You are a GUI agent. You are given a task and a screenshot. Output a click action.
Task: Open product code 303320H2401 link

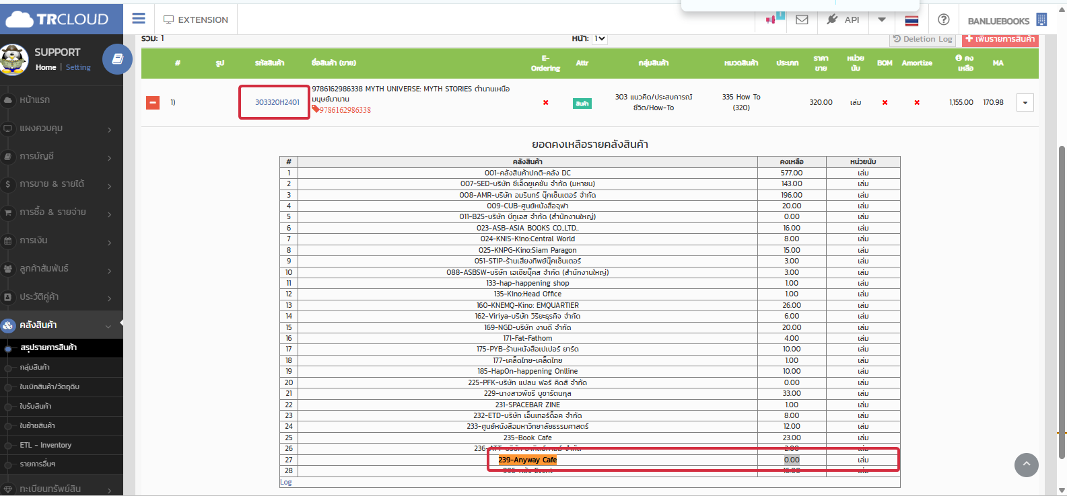(277, 102)
